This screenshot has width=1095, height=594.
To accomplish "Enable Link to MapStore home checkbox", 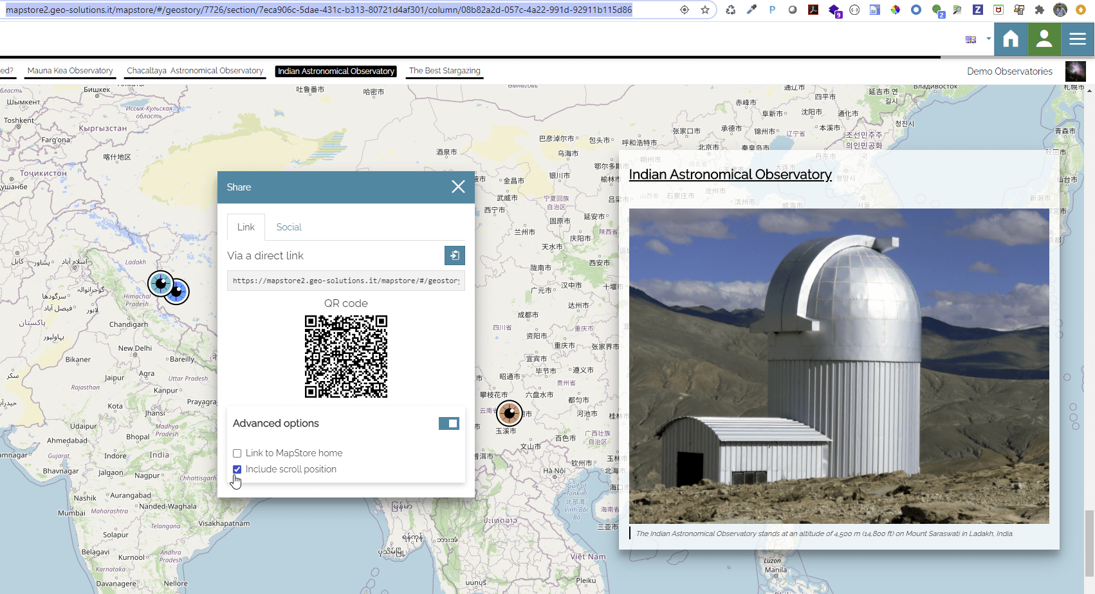I will pos(237,453).
